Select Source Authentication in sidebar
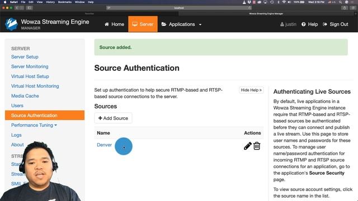 (x=45, y=116)
